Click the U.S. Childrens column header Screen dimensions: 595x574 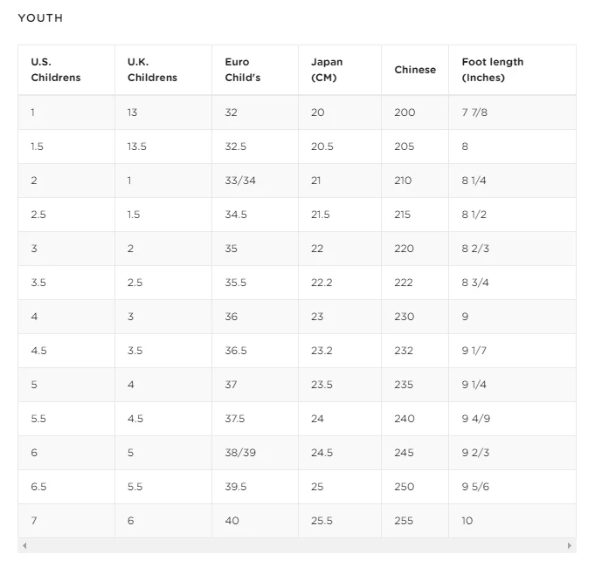(x=55, y=70)
